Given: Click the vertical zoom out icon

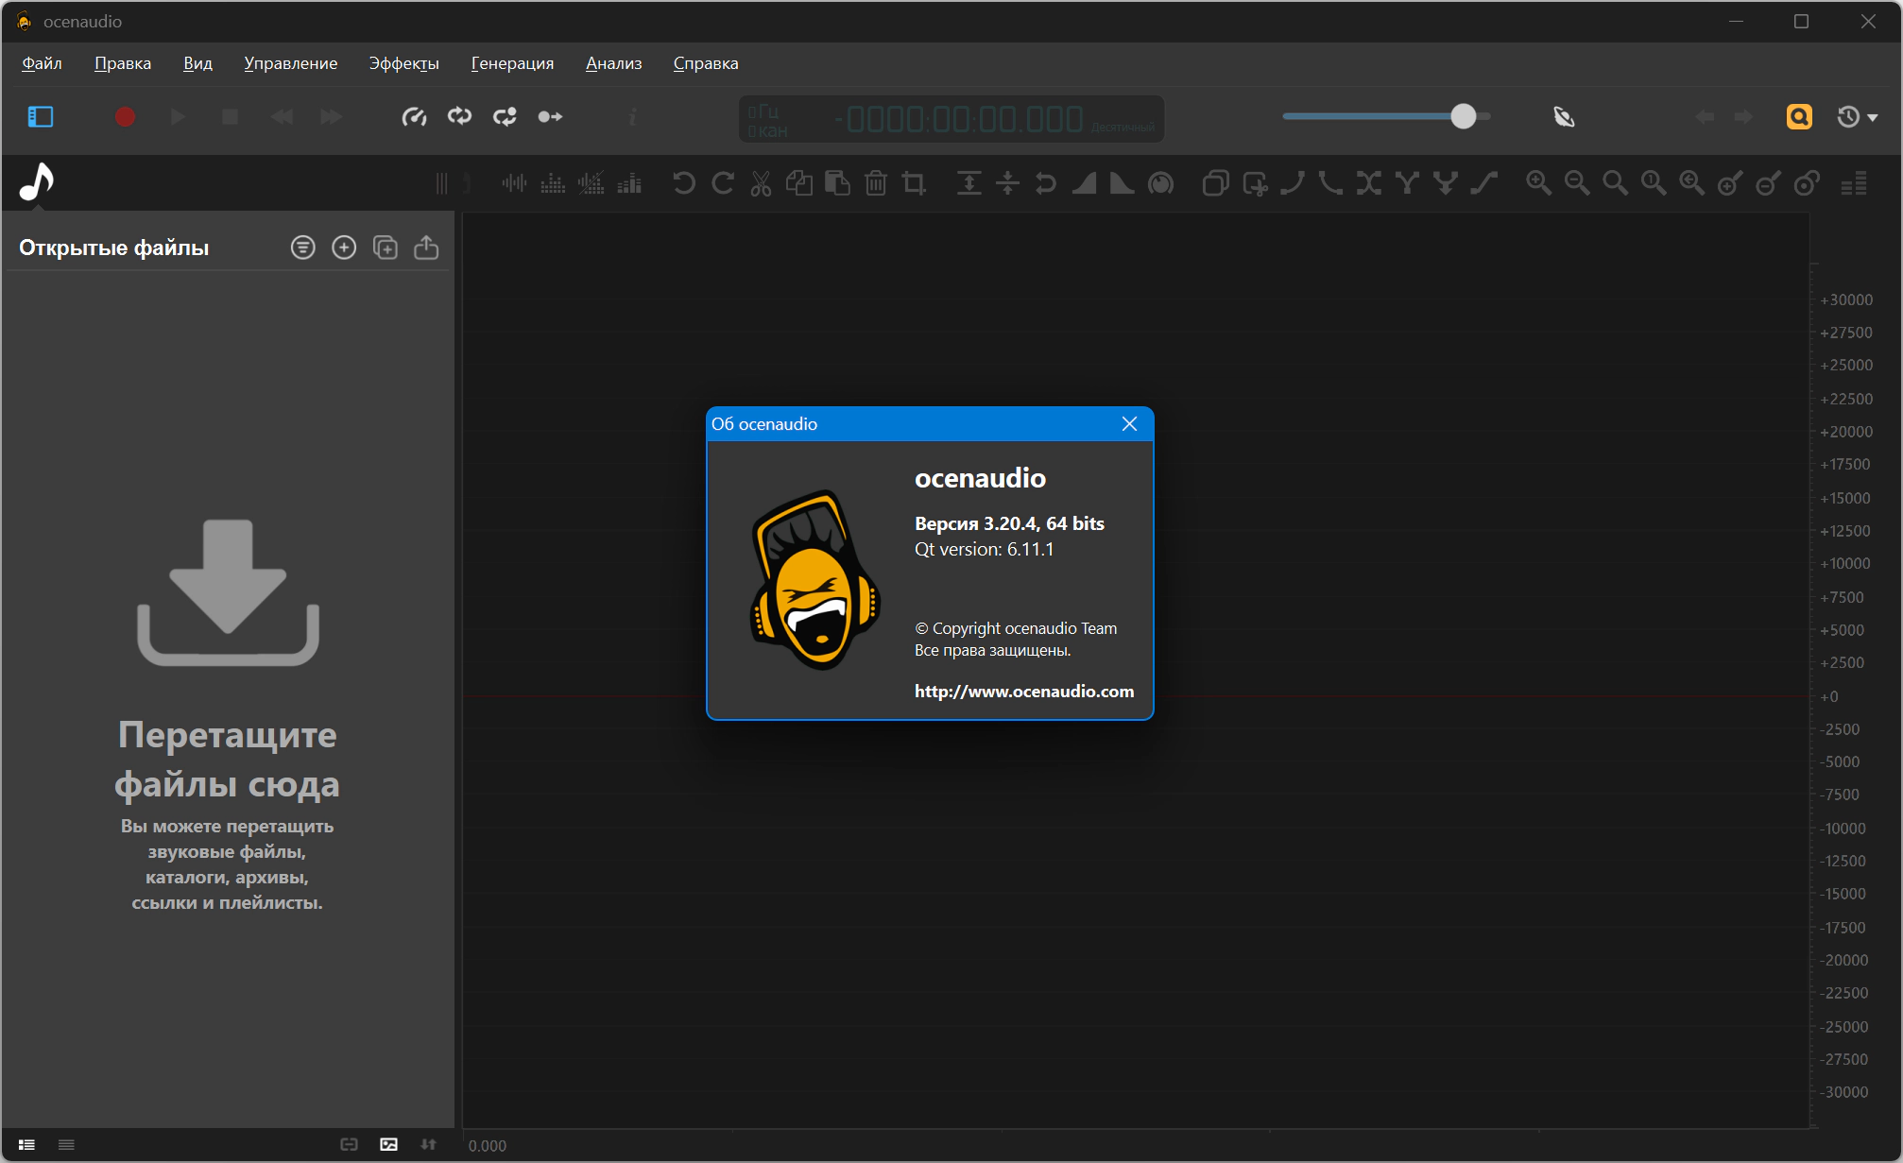Looking at the screenshot, I should pyautogui.click(x=1768, y=183).
